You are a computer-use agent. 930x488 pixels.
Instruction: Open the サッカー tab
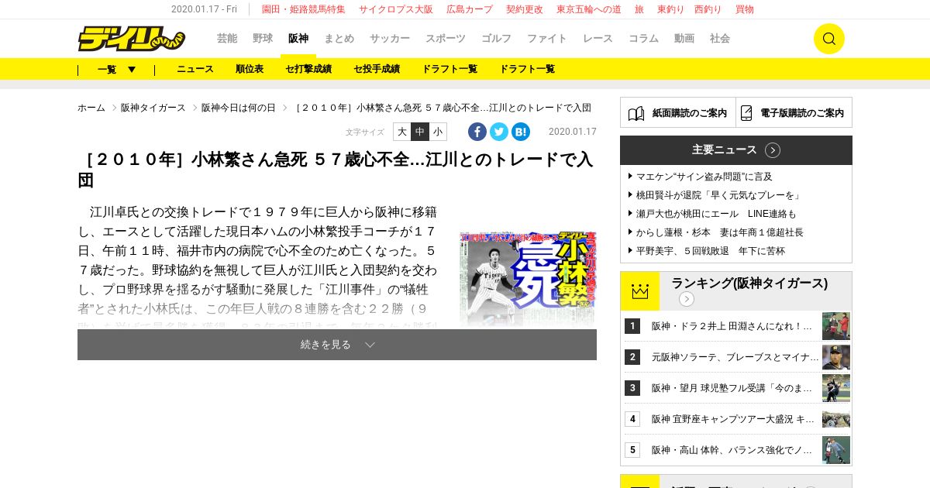point(390,39)
